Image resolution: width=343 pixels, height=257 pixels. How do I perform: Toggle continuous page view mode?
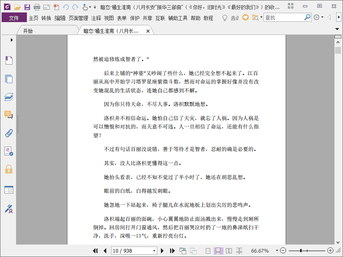pos(218,251)
